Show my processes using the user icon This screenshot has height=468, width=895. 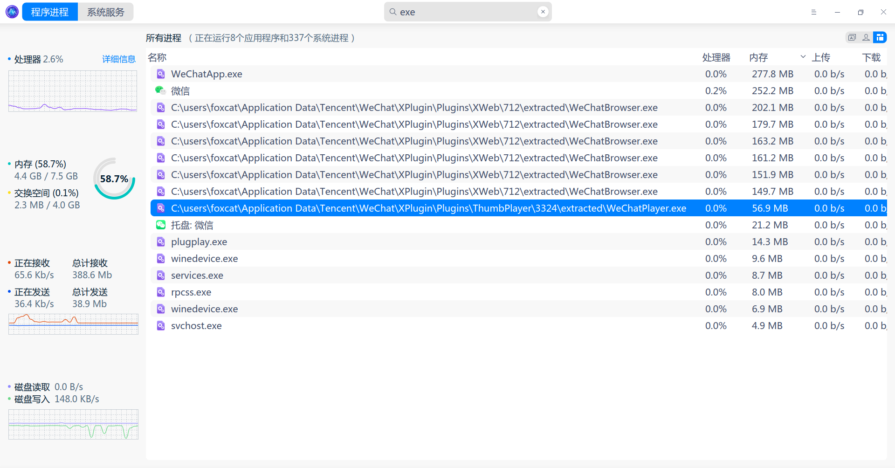pos(866,37)
